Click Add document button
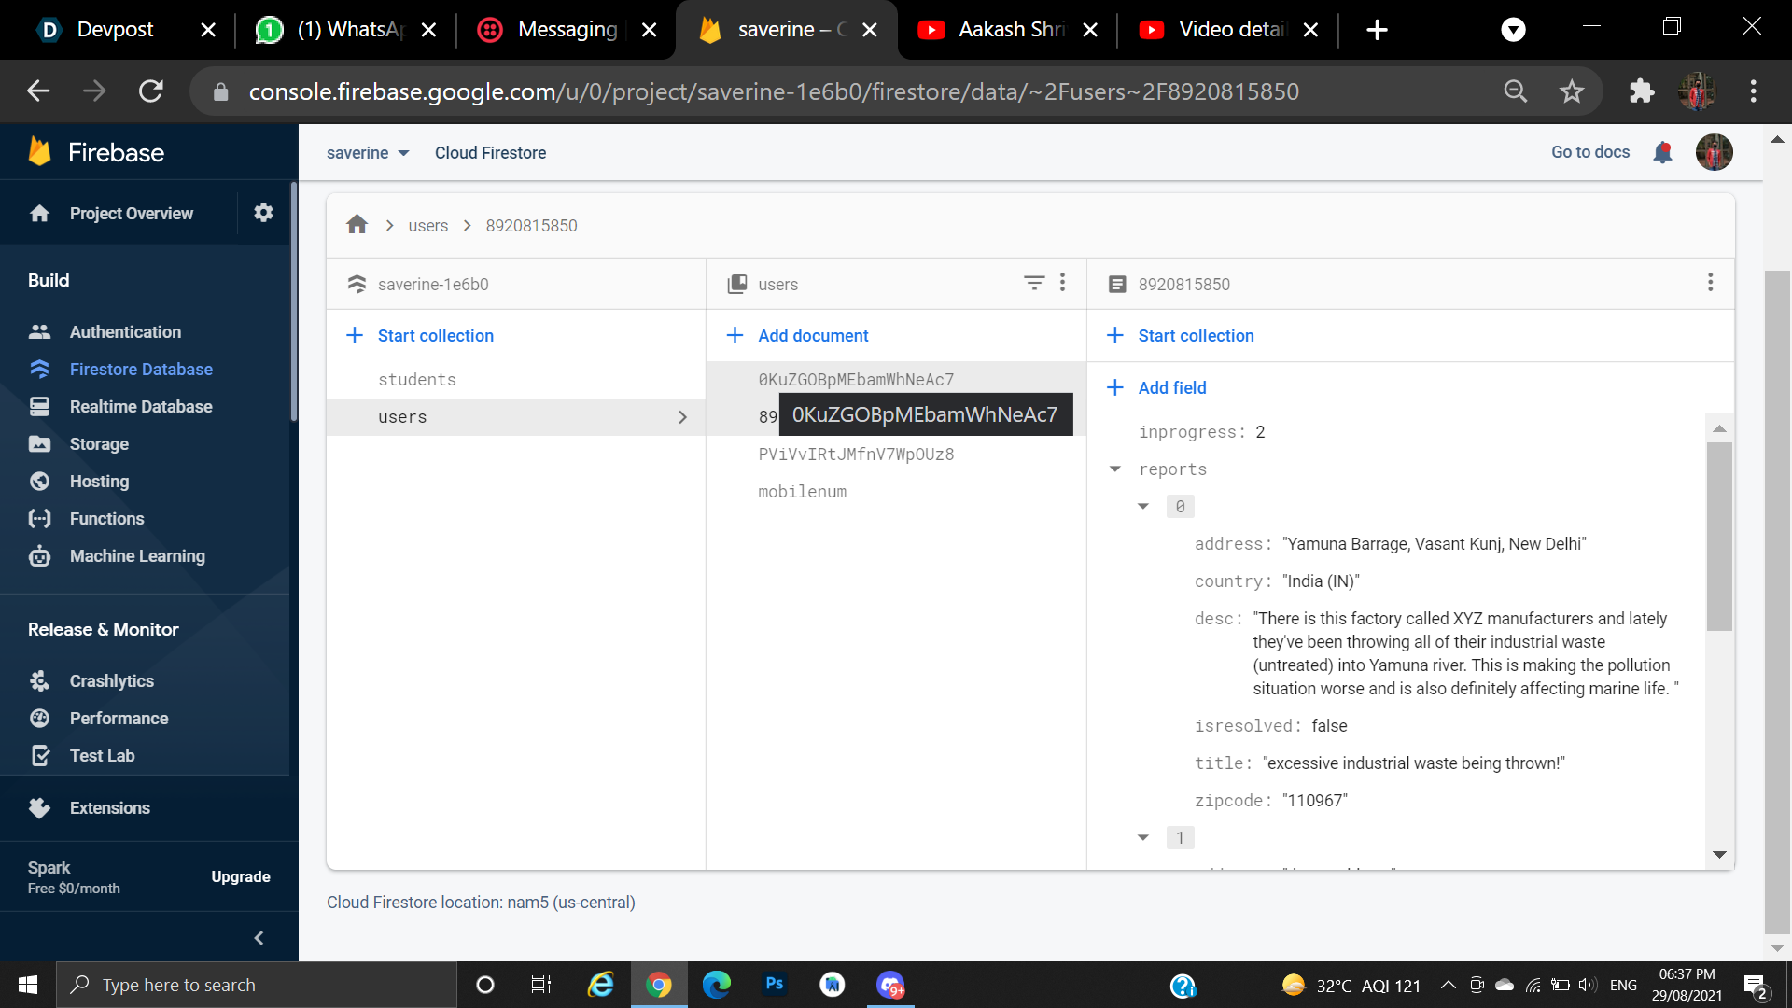 coord(812,336)
